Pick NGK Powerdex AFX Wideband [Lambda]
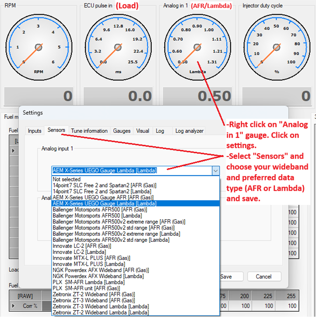This screenshot has width=316, height=317. click(x=136, y=276)
